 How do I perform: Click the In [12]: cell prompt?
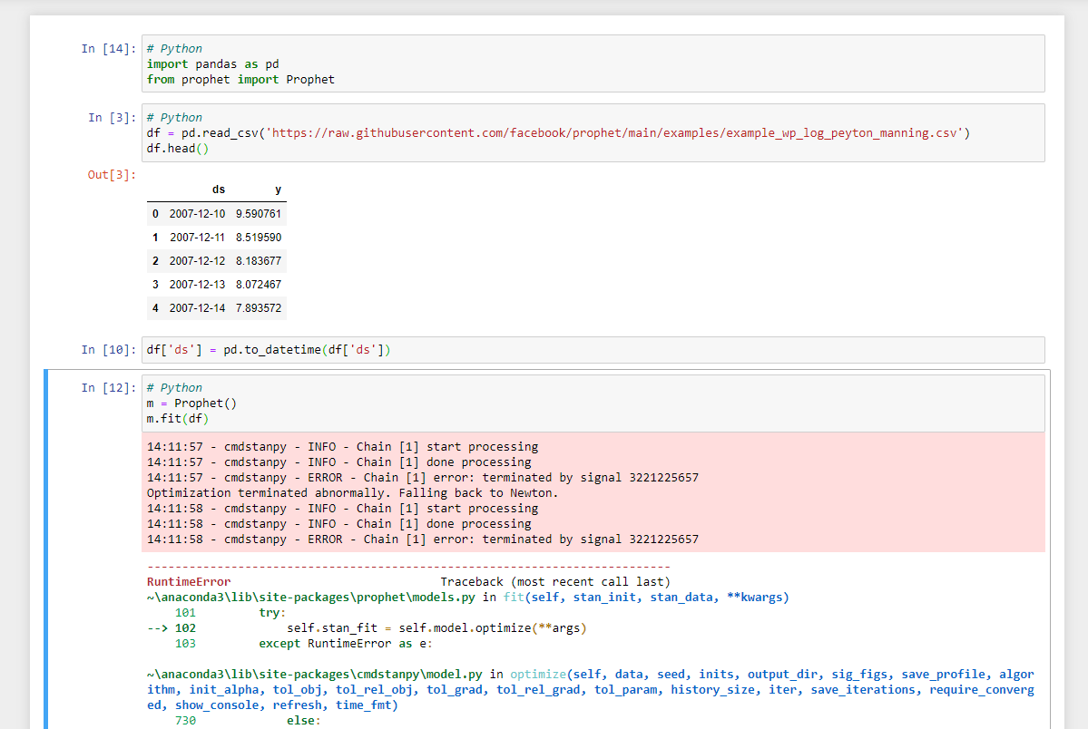tap(111, 387)
